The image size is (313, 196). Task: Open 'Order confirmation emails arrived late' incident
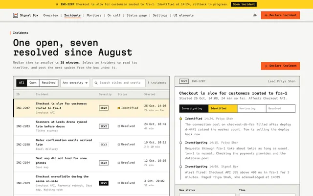tap(64, 142)
